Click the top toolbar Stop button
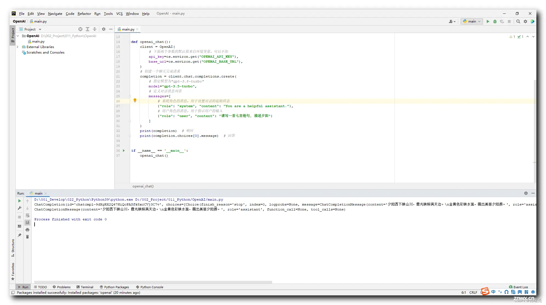The width and height of the screenshot is (546, 305). click(509, 21)
